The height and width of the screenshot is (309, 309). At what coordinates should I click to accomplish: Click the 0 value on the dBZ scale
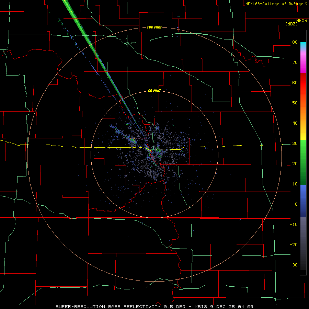click(296, 204)
